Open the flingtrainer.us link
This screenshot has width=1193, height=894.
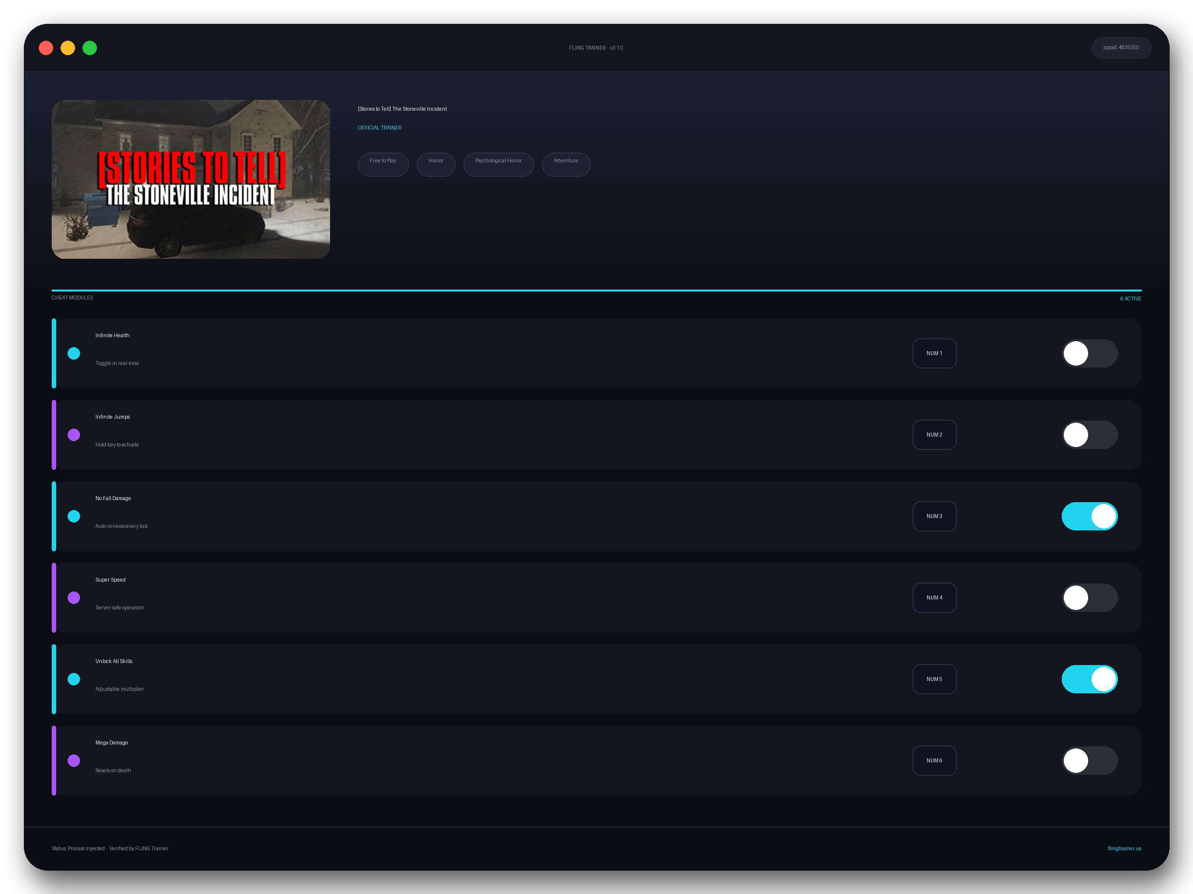click(x=1124, y=848)
